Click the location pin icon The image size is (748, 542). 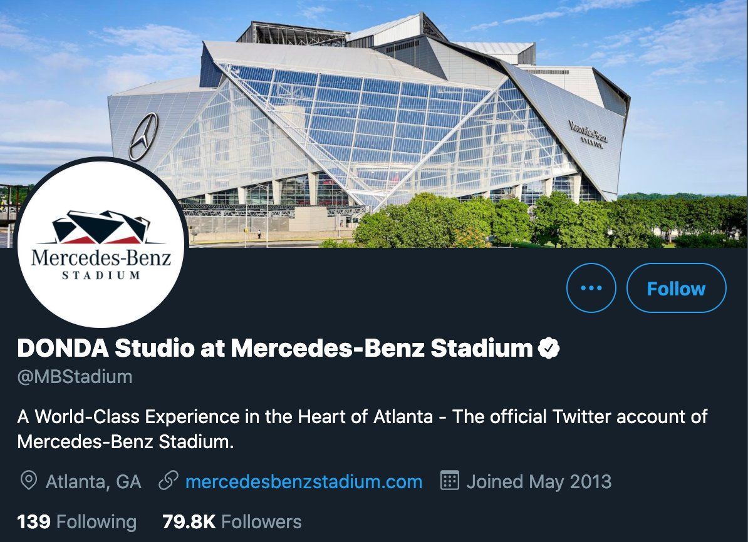(x=28, y=481)
